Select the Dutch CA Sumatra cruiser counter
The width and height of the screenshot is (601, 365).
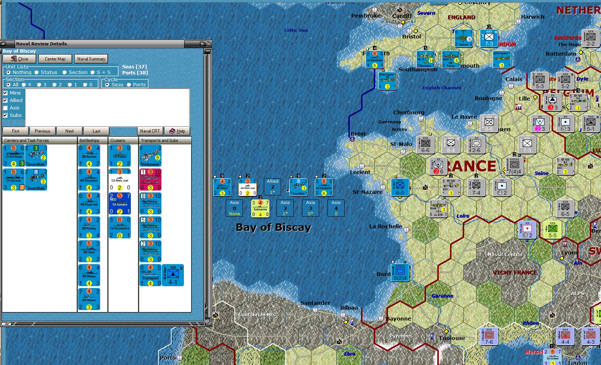pos(120,204)
